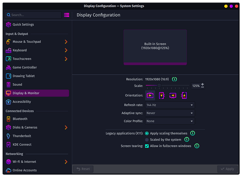This screenshot has width=242, height=177.
Task: Show info for Scaled by the system
Action: pyautogui.click(x=187, y=139)
